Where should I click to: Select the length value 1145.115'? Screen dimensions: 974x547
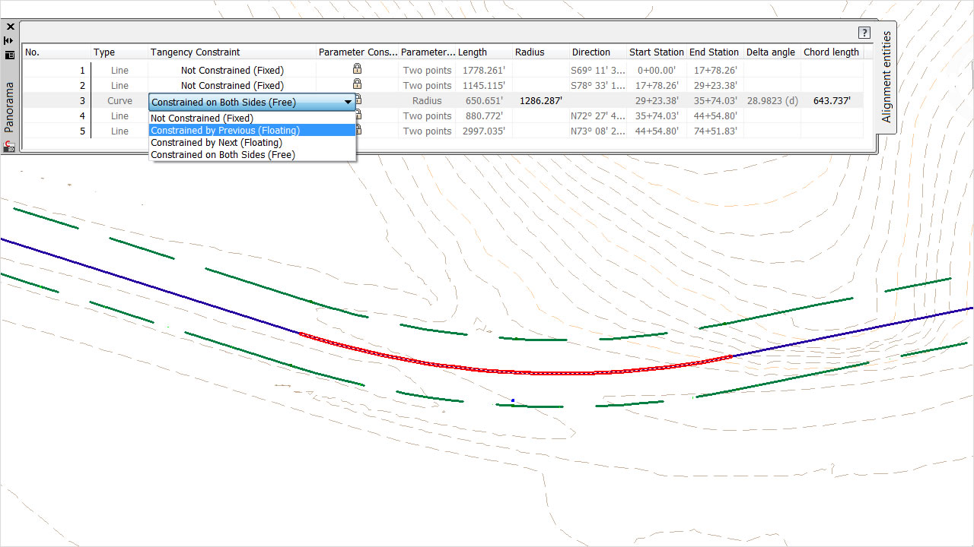pos(484,86)
